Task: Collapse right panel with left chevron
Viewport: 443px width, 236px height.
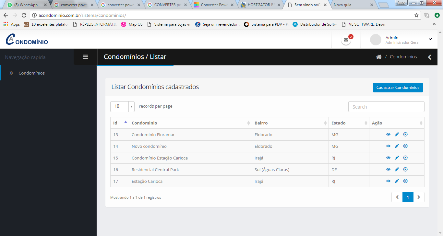Action: [x=430, y=57]
